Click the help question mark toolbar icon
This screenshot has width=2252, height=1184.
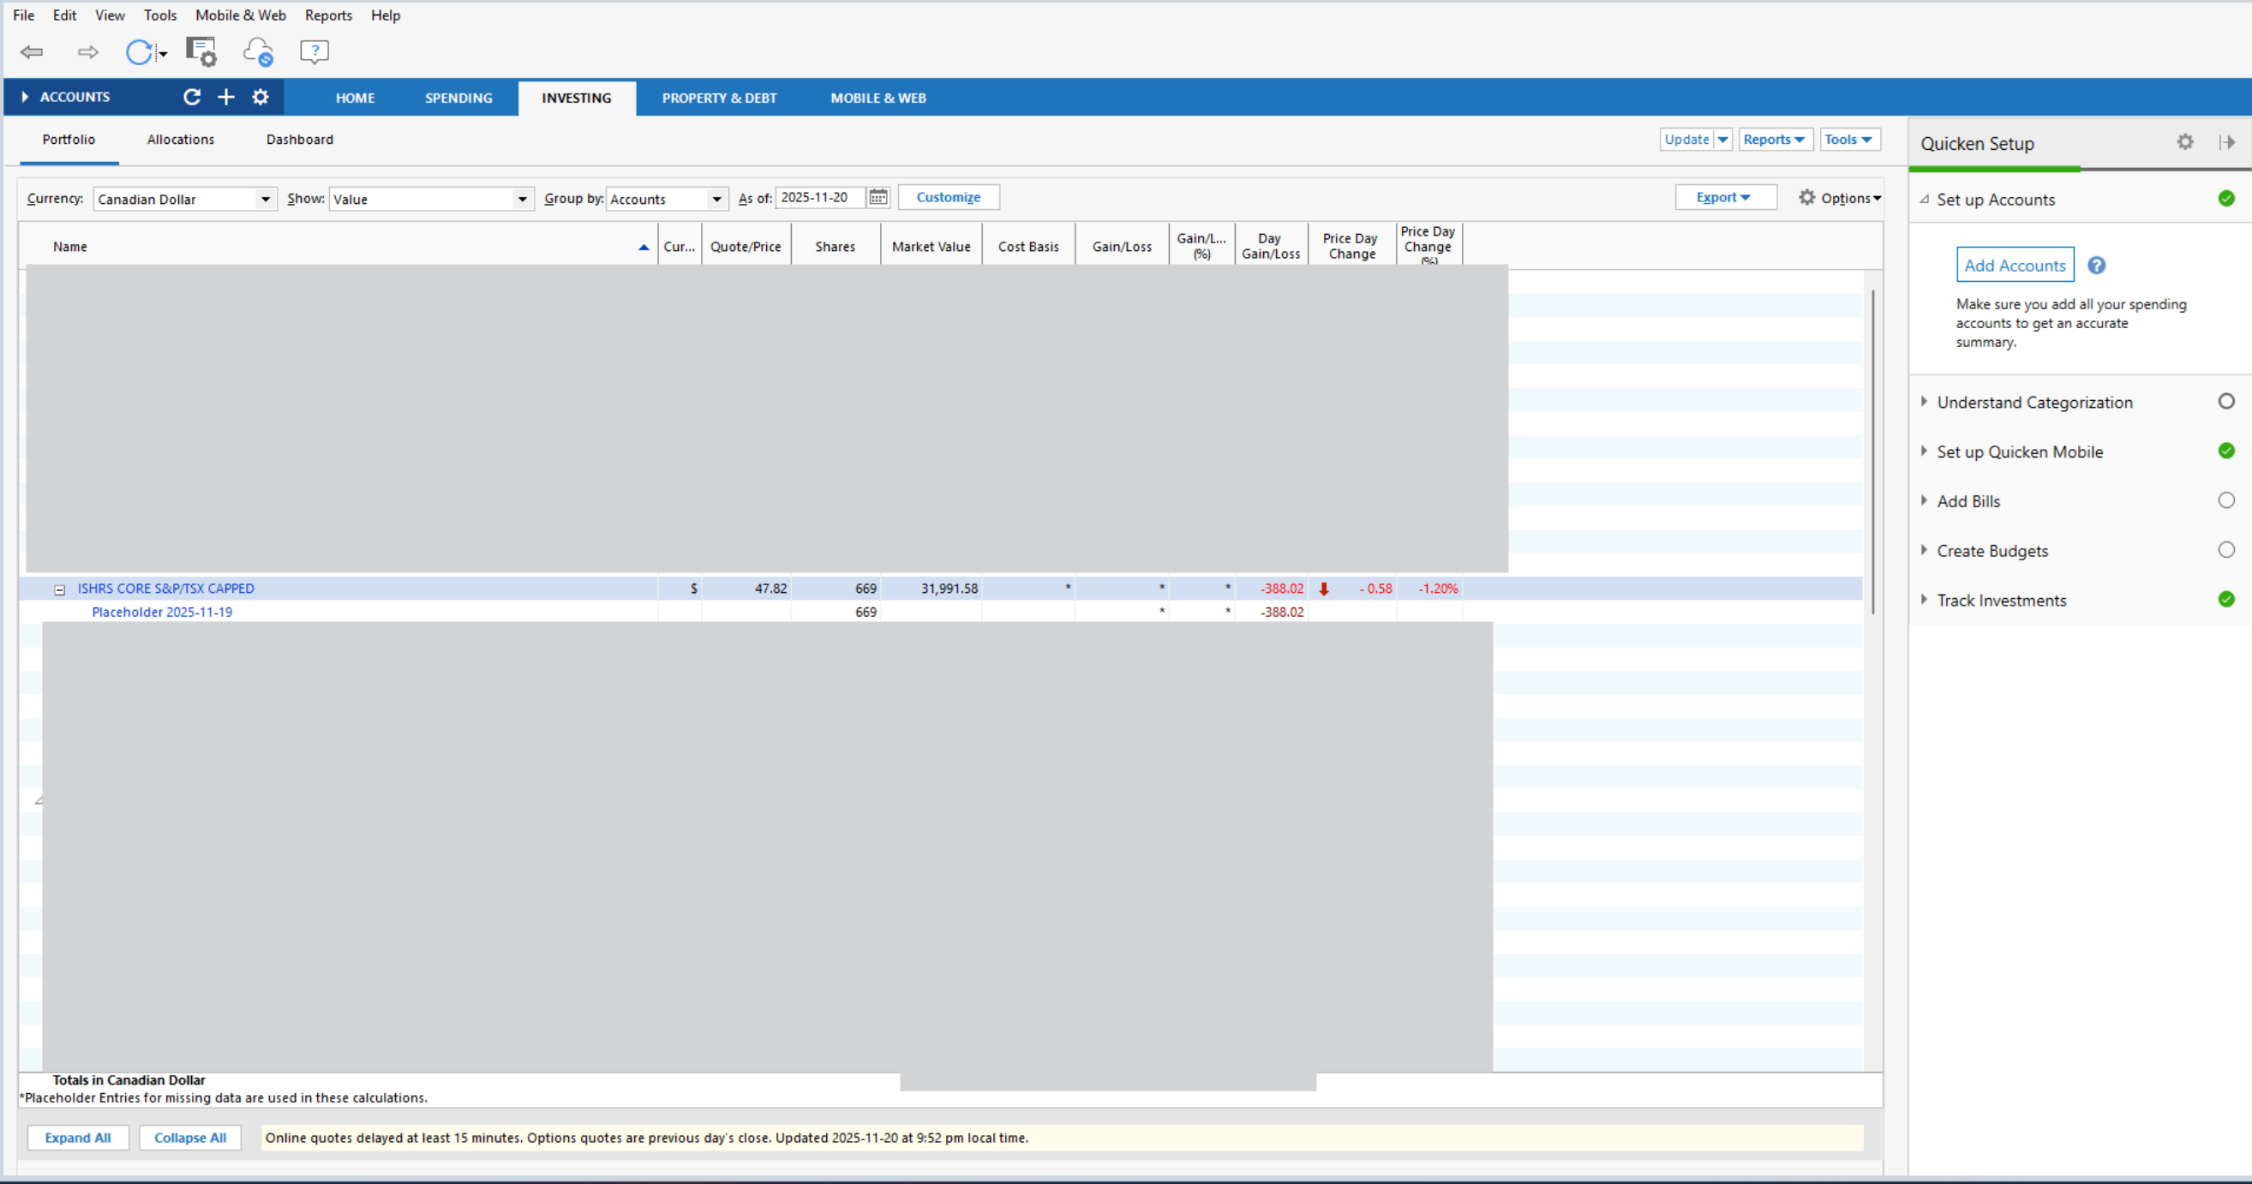(314, 52)
